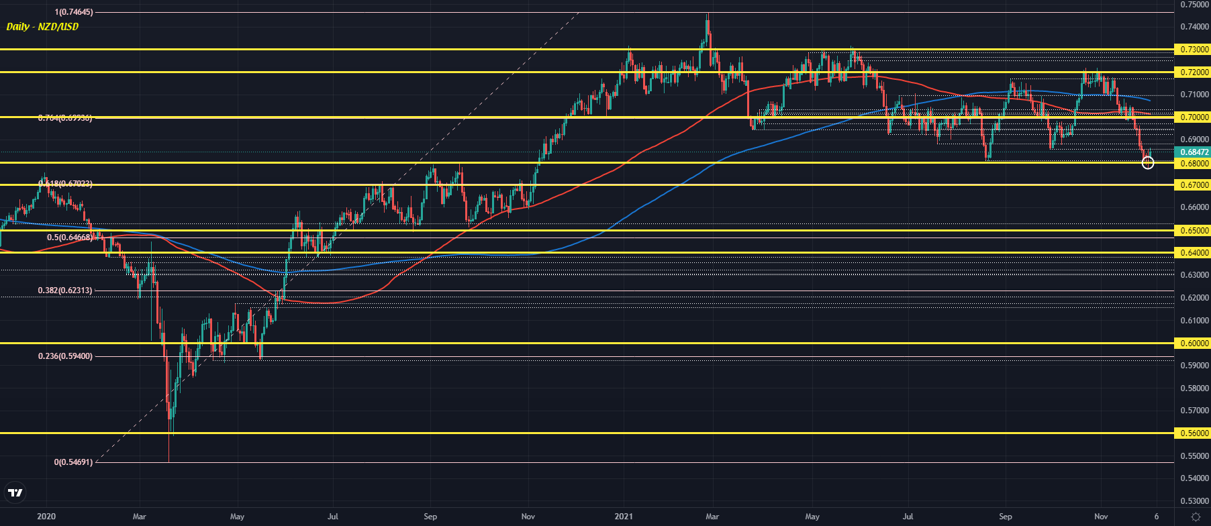
Task: Select Fibonacci label 0(0.54691)
Action: [74, 462]
